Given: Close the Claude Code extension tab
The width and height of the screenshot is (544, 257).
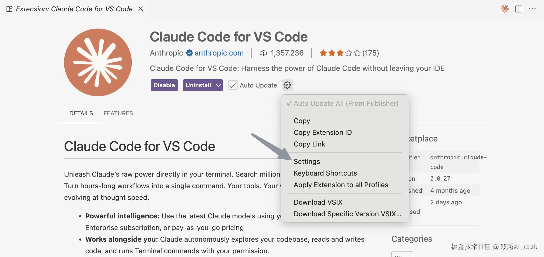Looking at the screenshot, I should tap(141, 9).
